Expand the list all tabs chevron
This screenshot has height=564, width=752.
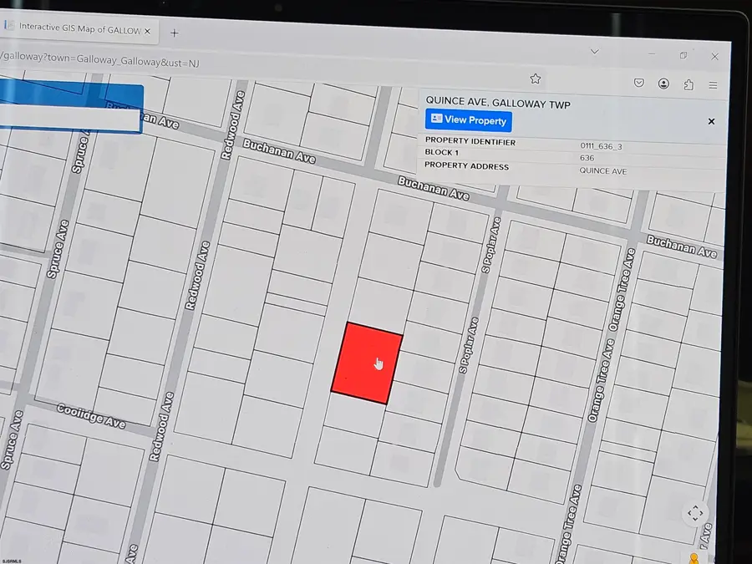(595, 51)
